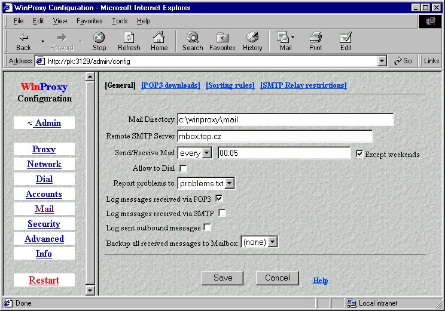This screenshot has height=311, width=445.
Task: Click the Remote SMTP Server field
Action: (275, 136)
